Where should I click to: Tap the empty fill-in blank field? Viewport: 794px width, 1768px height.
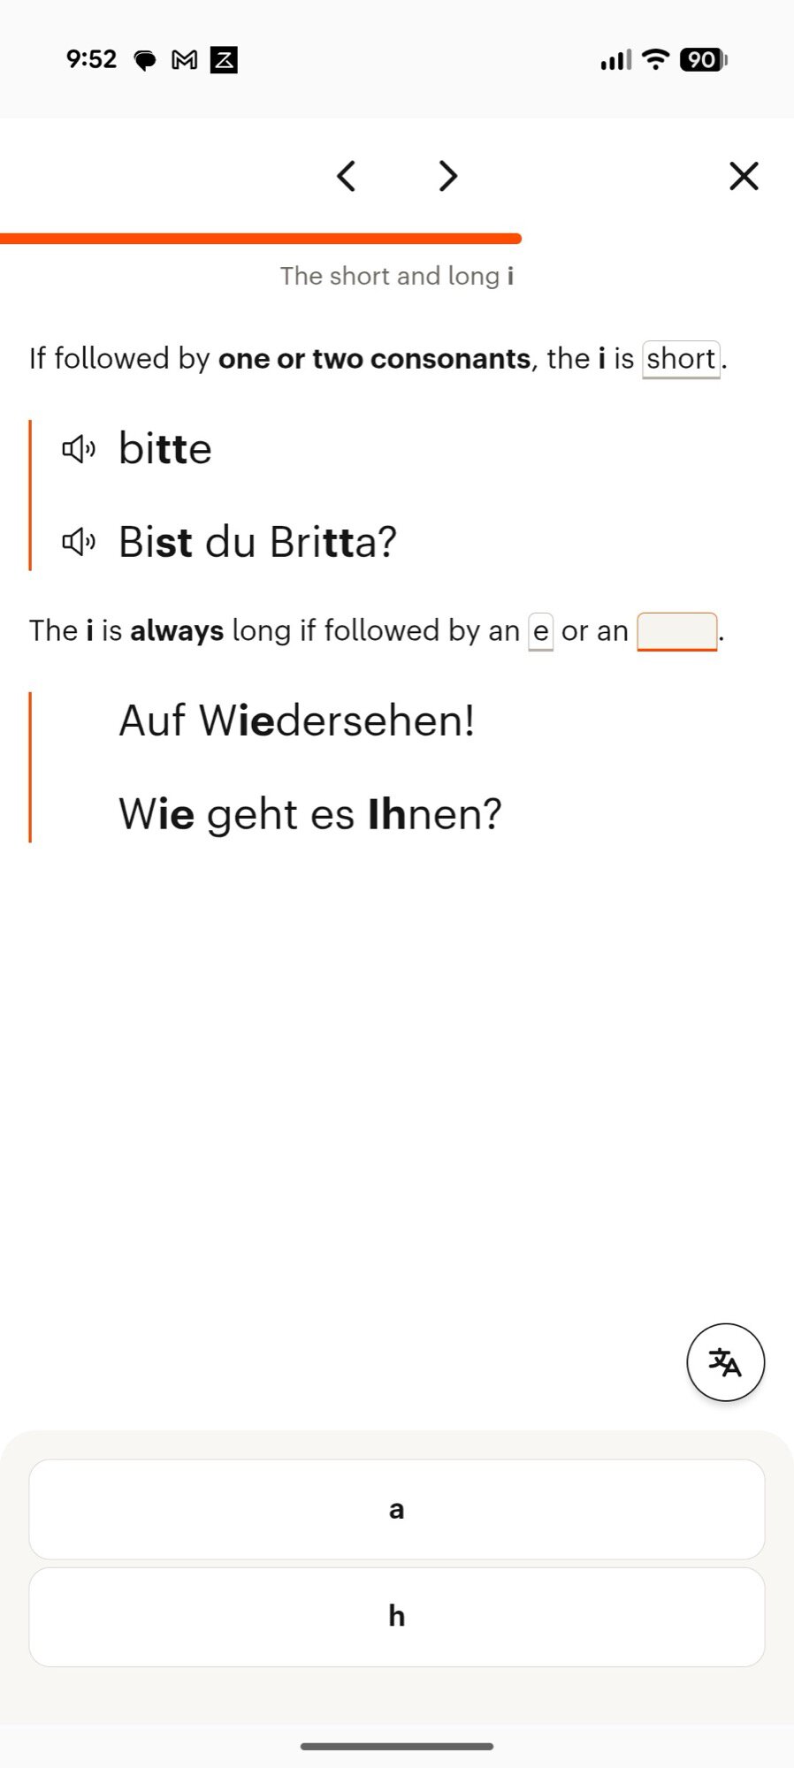[x=676, y=630]
